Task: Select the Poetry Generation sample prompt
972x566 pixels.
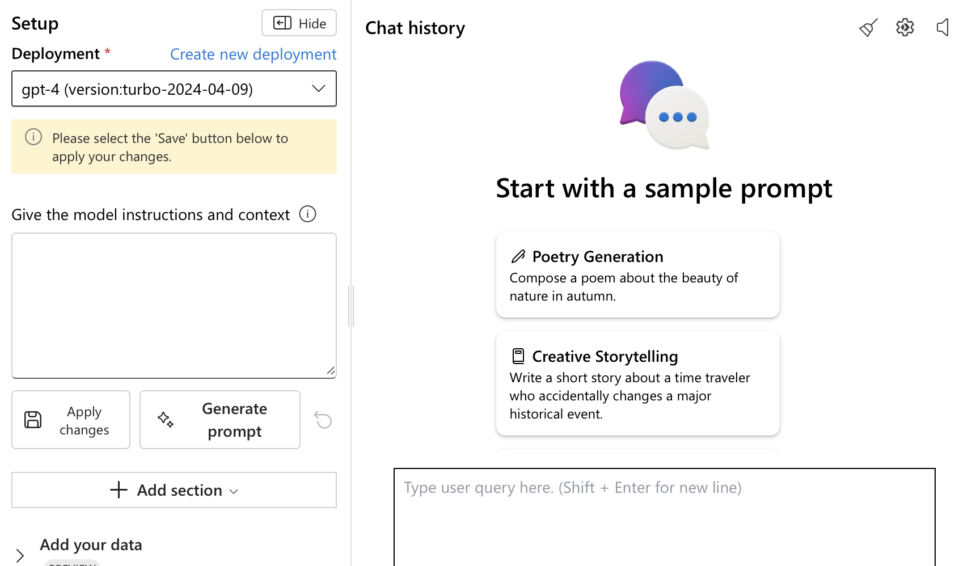Action: pos(638,274)
